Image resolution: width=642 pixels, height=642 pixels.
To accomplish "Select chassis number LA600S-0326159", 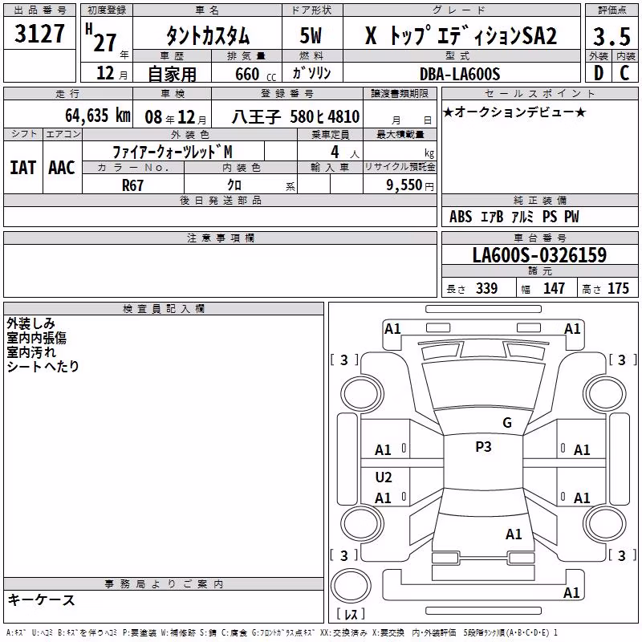I will tap(539, 255).
